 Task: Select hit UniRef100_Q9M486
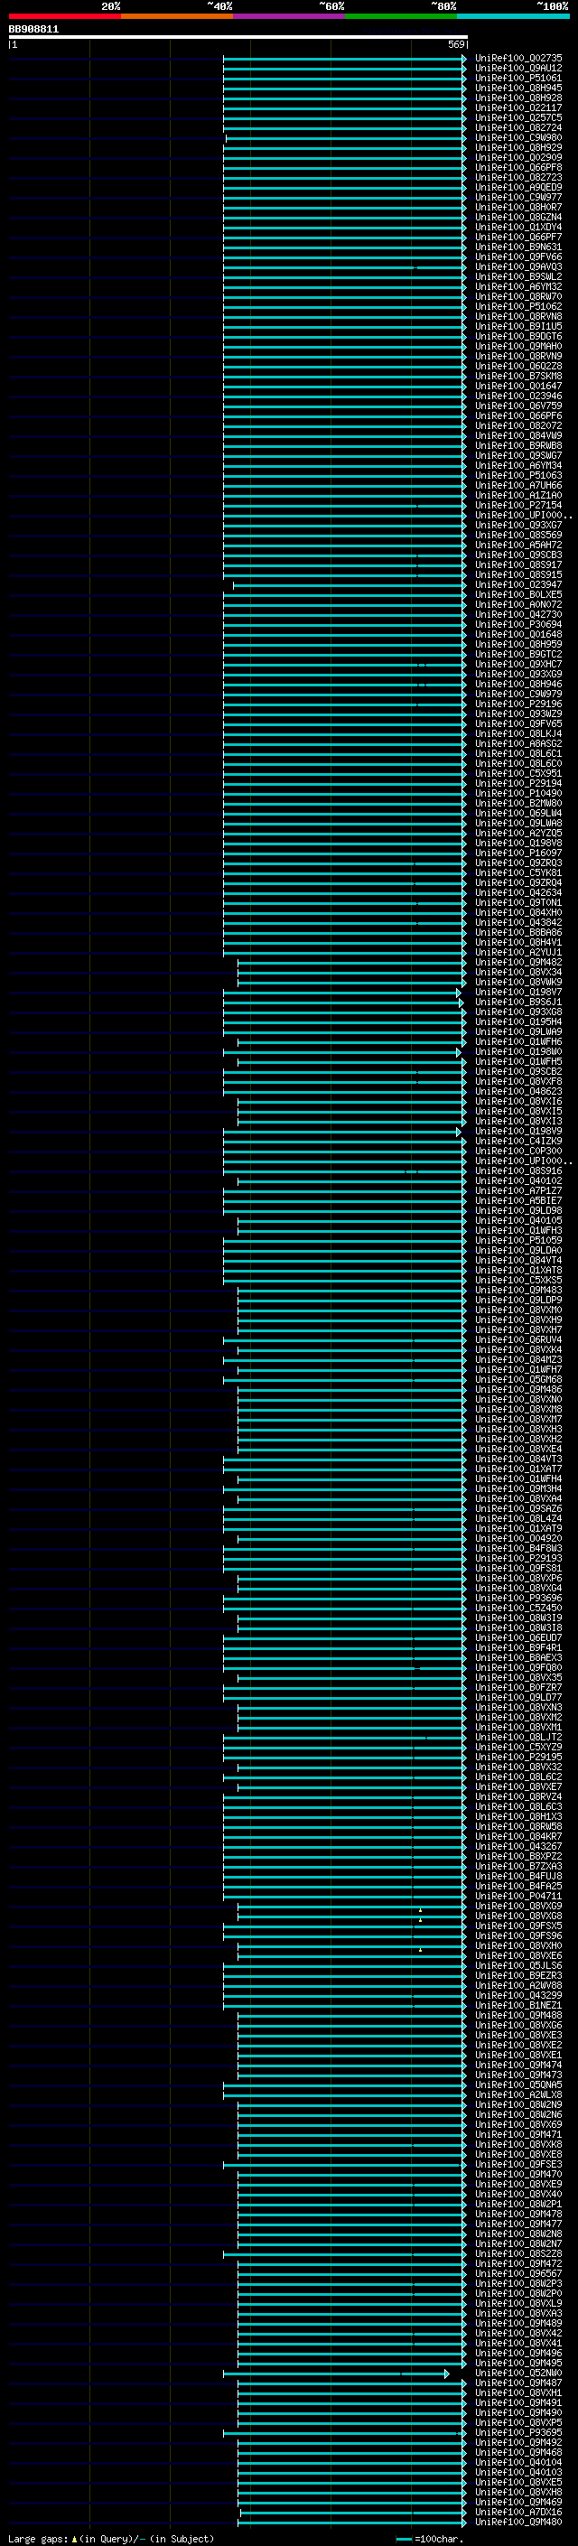click(x=518, y=1390)
